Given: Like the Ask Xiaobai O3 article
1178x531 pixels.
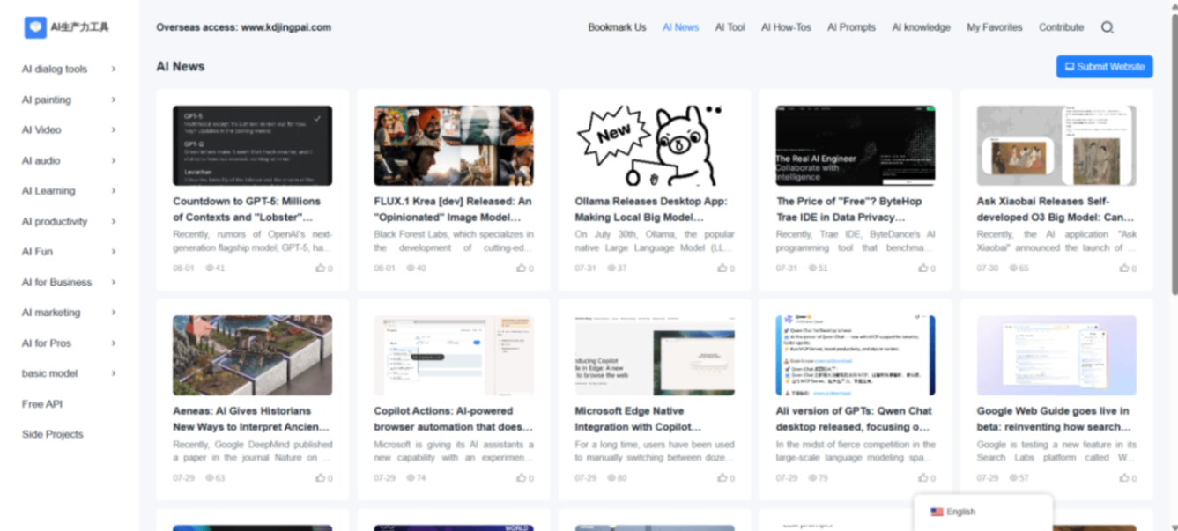Looking at the screenshot, I should (1123, 269).
